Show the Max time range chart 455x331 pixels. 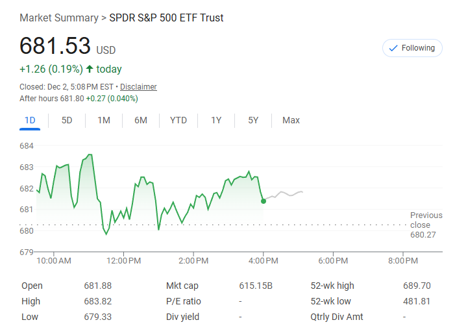pyautogui.click(x=291, y=120)
